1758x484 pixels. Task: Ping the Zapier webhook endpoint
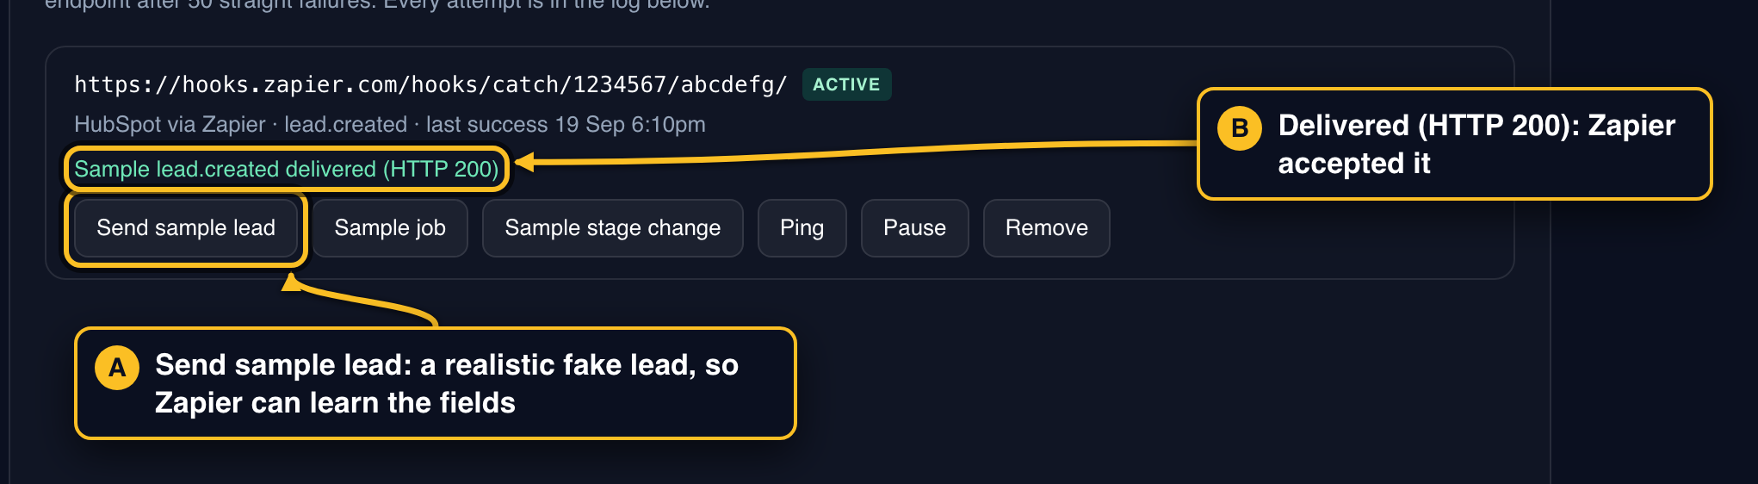tap(802, 228)
